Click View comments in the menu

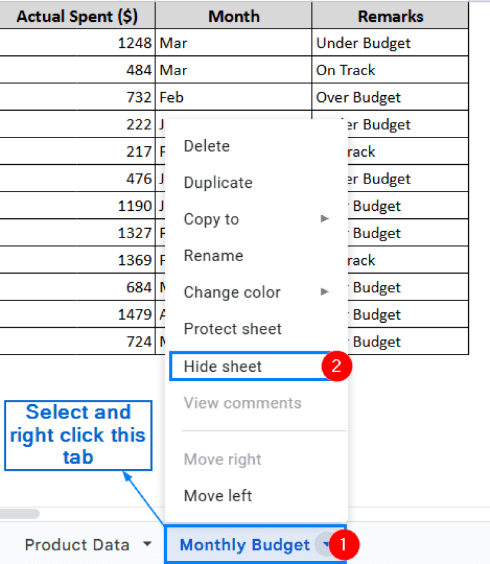coord(242,403)
